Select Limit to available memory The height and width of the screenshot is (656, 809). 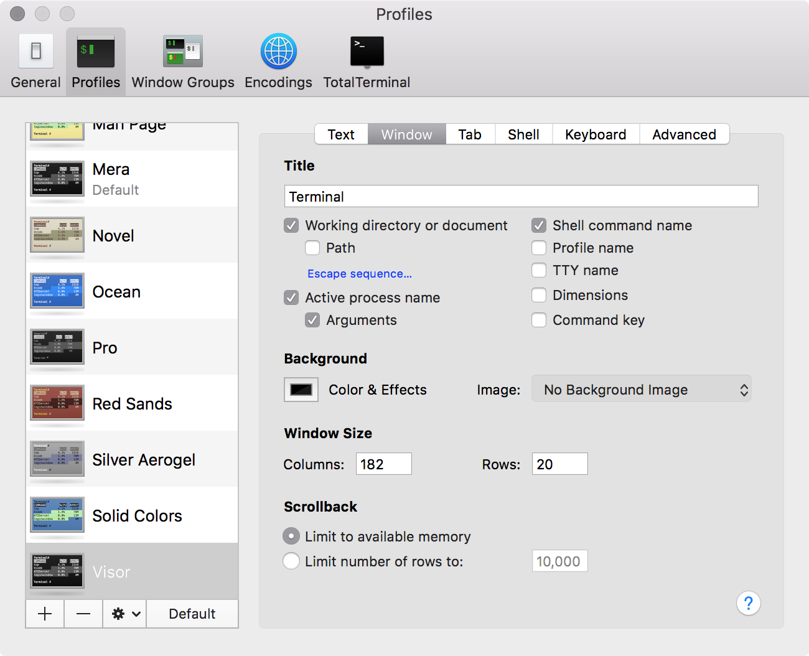(291, 536)
